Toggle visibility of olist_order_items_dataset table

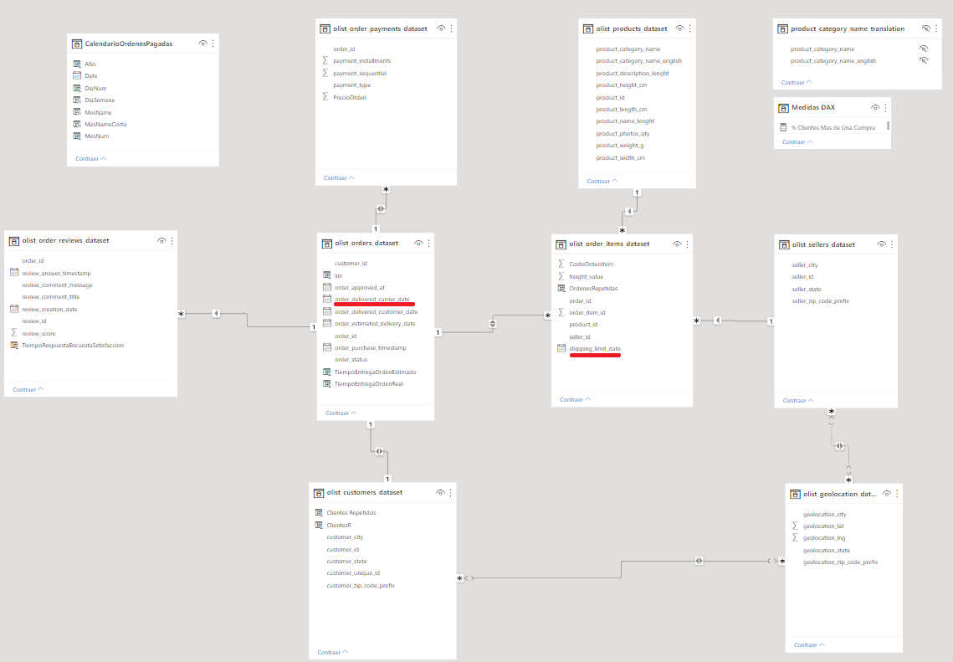(677, 244)
